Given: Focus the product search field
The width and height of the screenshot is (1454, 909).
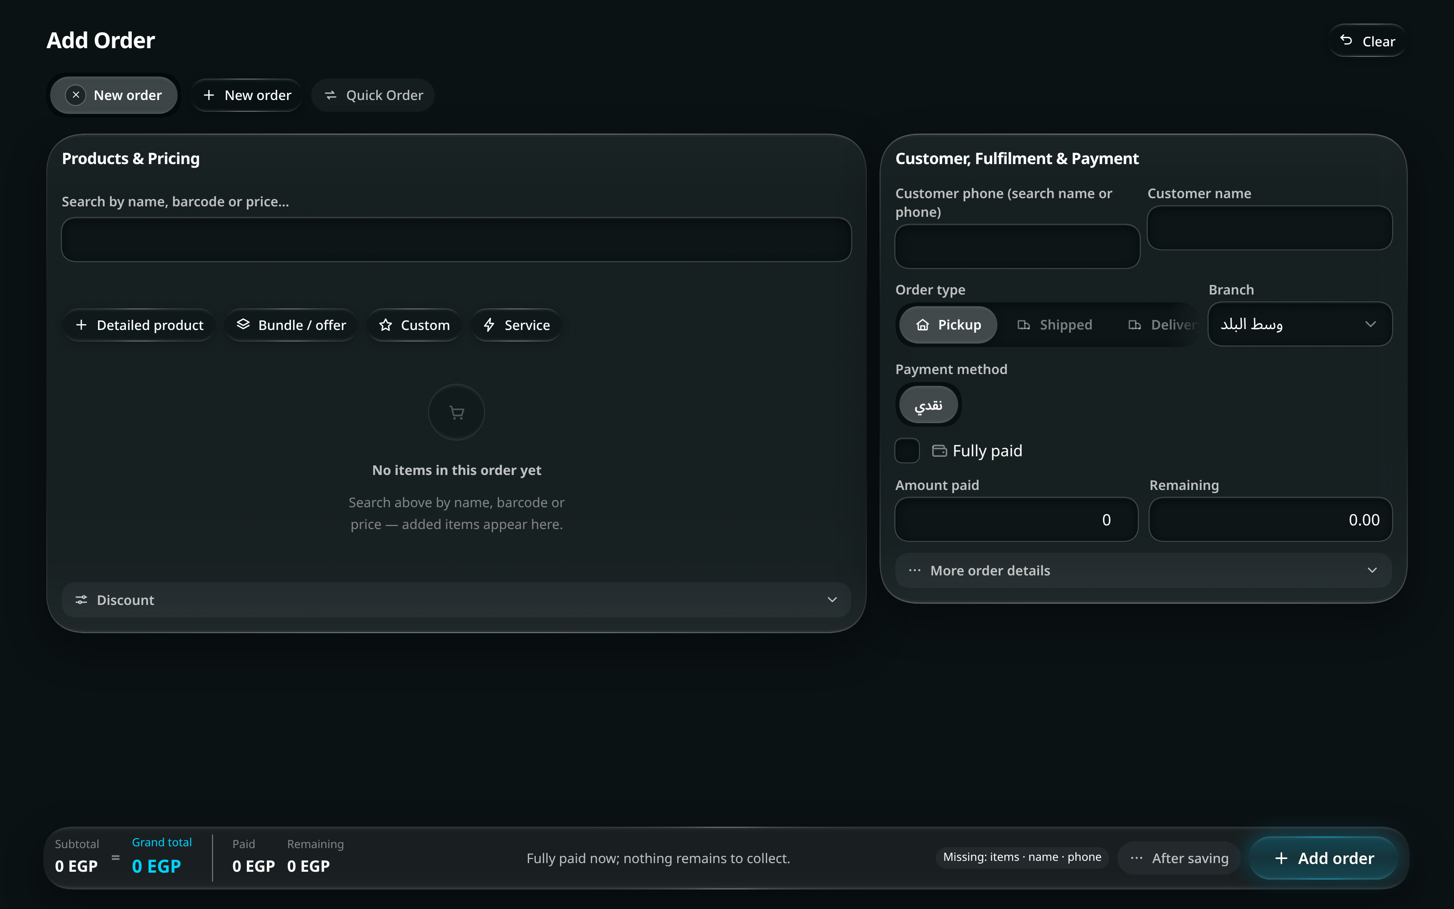Looking at the screenshot, I should (x=456, y=239).
